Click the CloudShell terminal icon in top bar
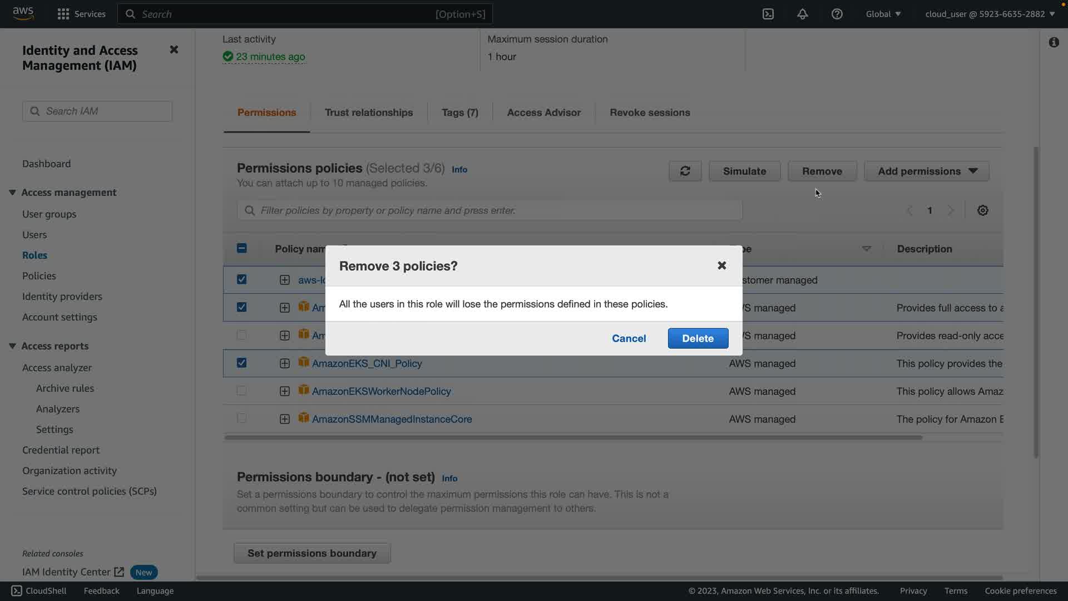Image resolution: width=1068 pixels, height=601 pixels. [x=768, y=14]
